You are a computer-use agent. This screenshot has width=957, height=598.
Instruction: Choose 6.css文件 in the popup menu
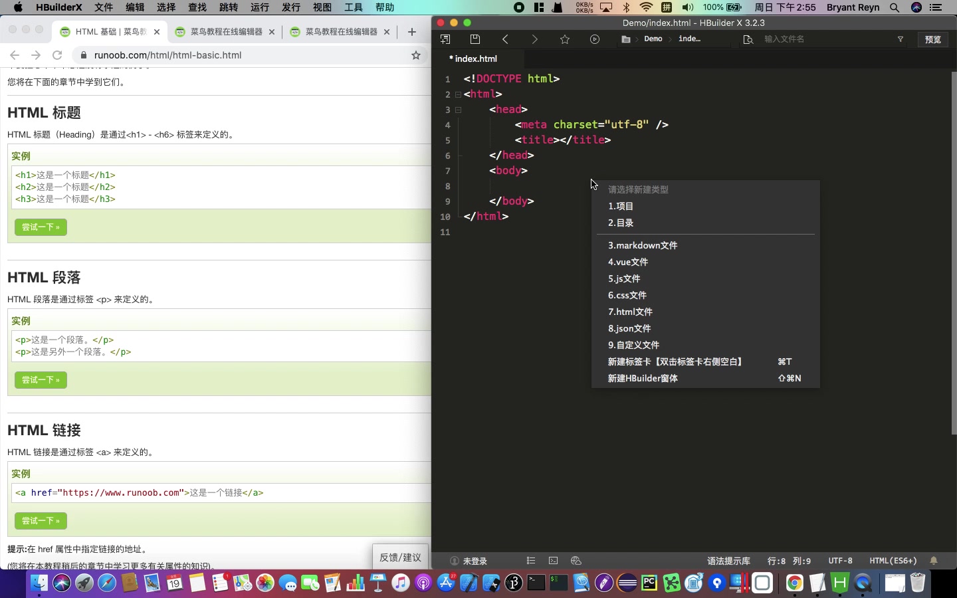point(705,296)
